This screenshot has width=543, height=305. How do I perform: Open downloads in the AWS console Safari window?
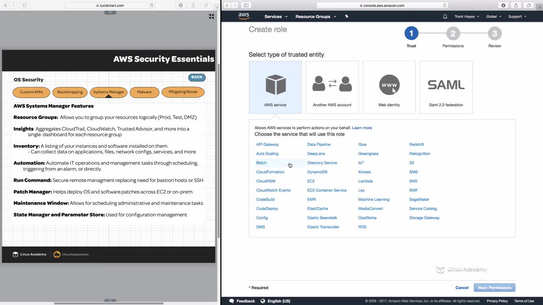tap(503, 6)
